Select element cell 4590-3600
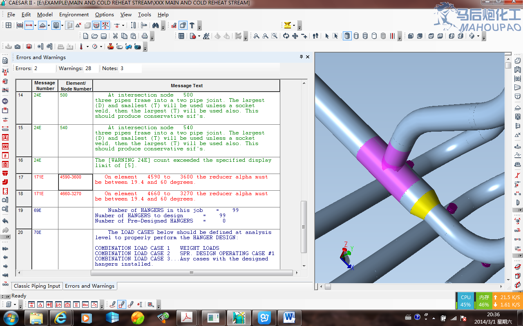 click(x=76, y=182)
